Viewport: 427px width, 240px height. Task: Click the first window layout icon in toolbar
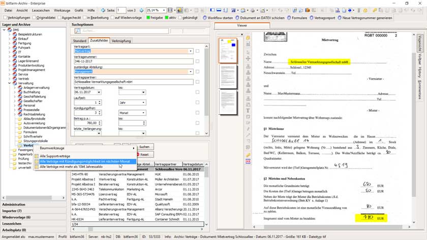click(212, 10)
